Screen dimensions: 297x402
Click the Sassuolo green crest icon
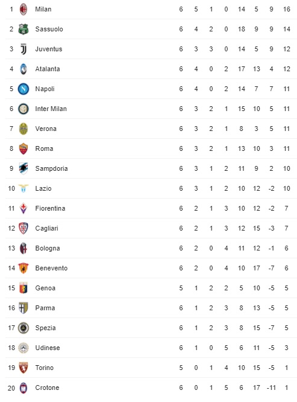[x=23, y=29]
